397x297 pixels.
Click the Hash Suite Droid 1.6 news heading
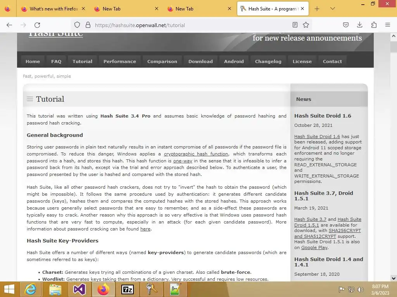[x=323, y=116]
